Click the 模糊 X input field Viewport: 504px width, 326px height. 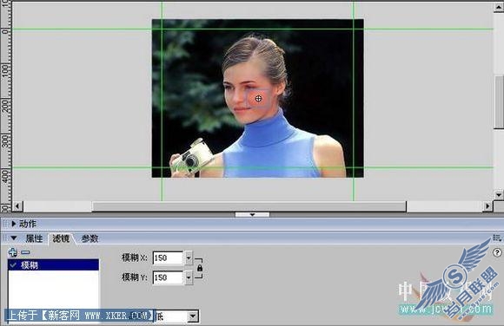[168, 258]
